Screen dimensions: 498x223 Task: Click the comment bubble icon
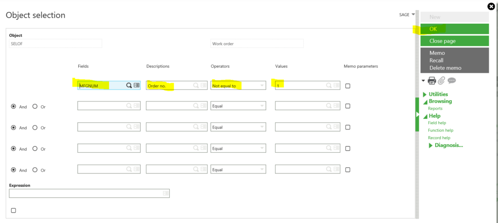pyautogui.click(x=452, y=80)
